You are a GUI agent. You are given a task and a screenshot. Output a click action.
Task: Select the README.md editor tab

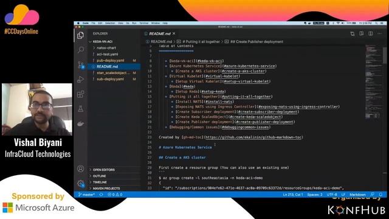[160, 33]
